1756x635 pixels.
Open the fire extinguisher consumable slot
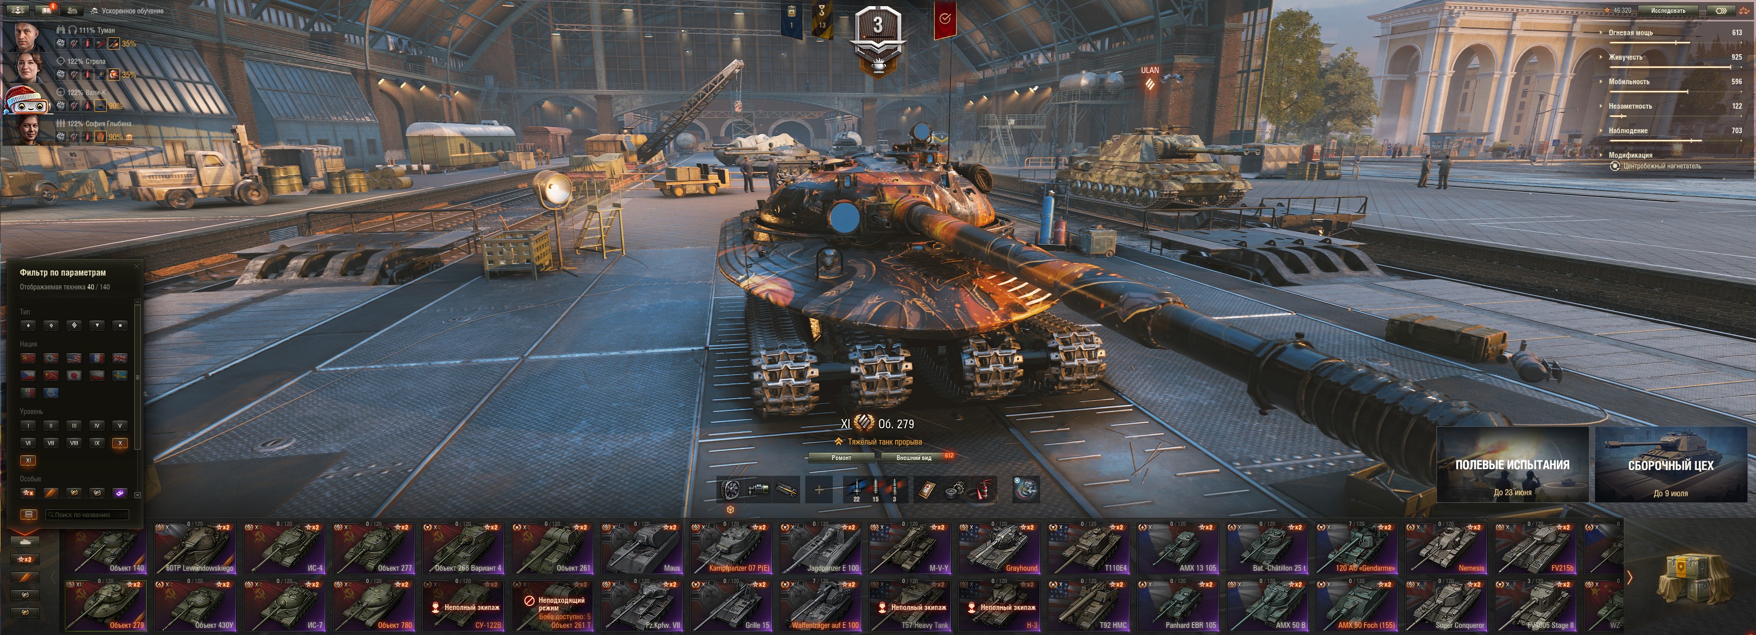pos(982,490)
